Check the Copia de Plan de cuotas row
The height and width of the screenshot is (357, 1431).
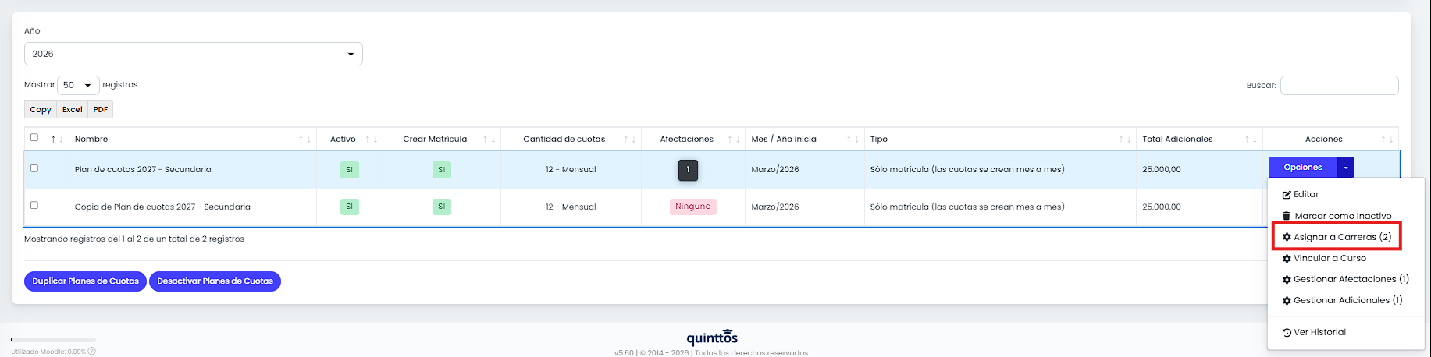[34, 205]
